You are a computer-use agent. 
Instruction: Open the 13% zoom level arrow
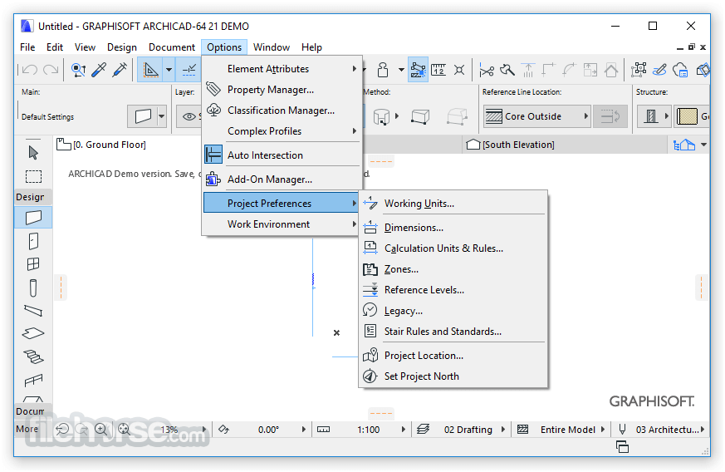204,430
